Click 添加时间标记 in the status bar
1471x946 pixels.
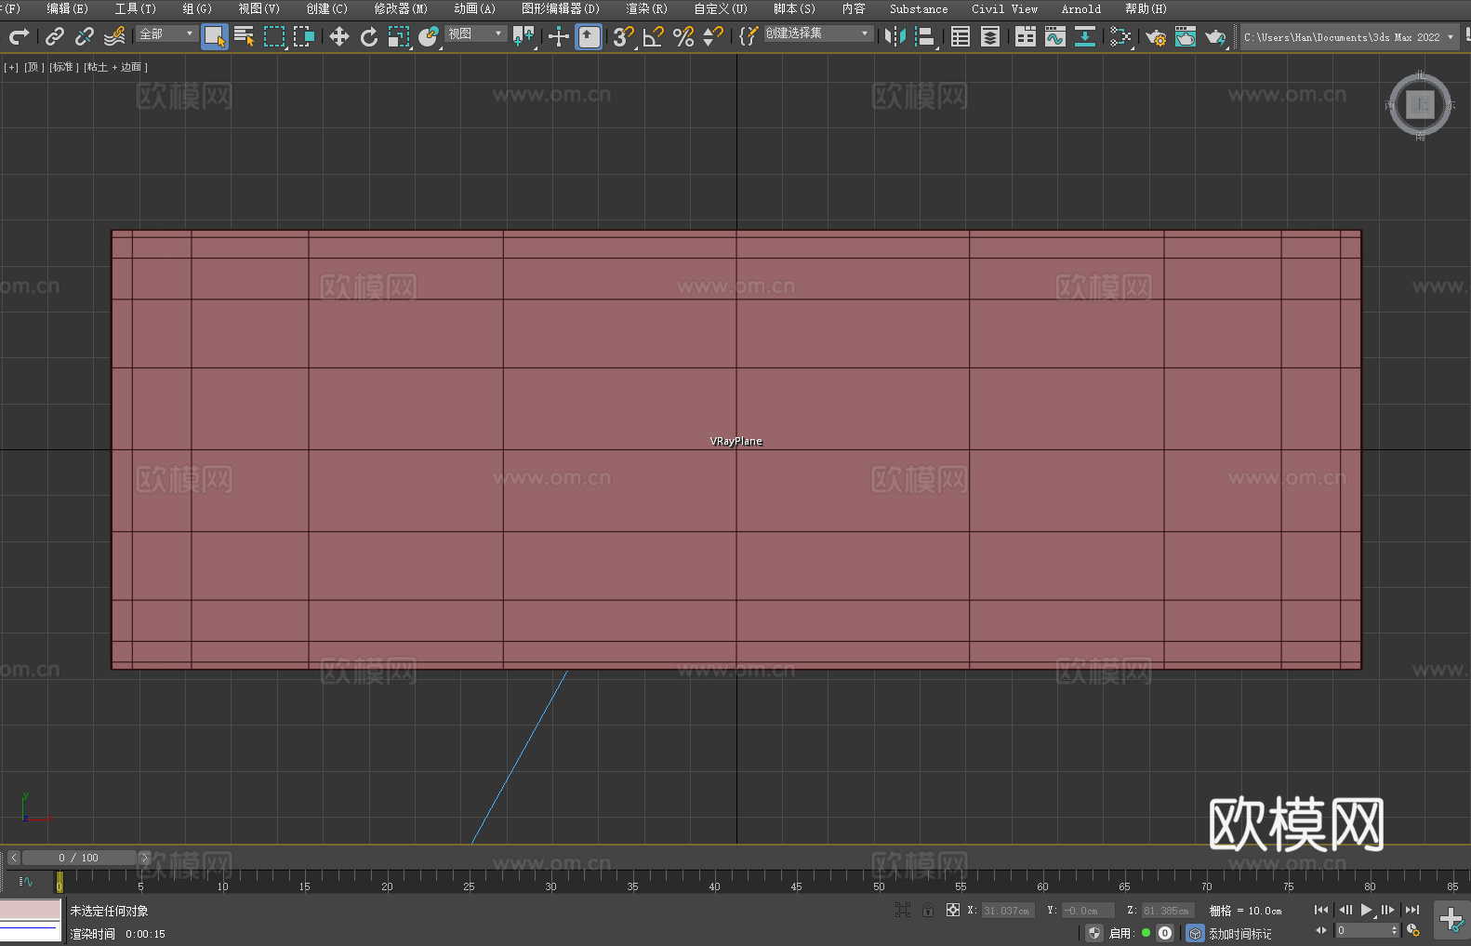(1239, 933)
